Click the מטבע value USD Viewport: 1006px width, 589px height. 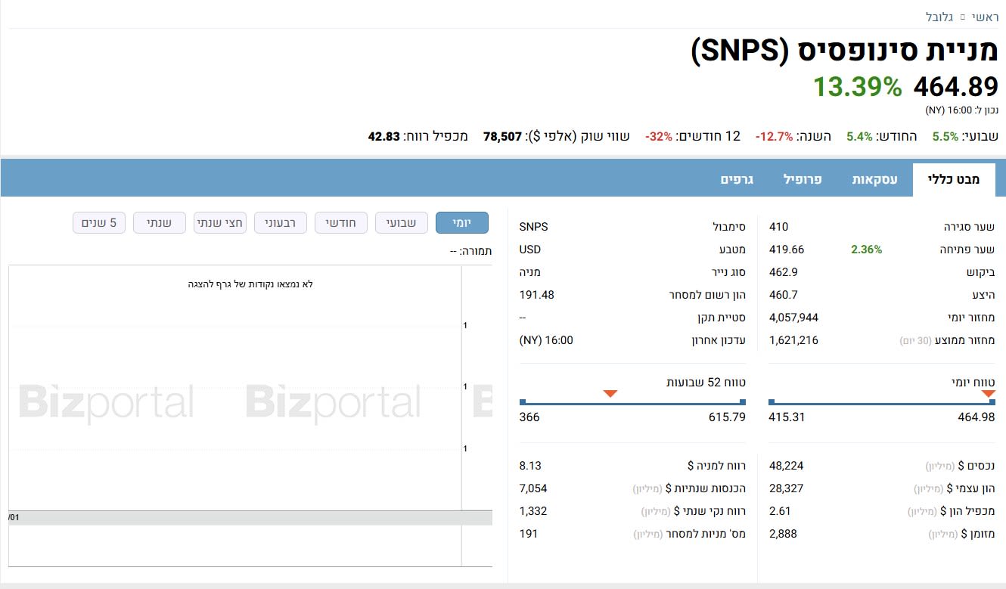pos(530,250)
